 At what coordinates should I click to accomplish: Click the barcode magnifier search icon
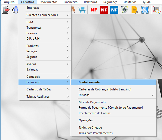click(157, 10)
